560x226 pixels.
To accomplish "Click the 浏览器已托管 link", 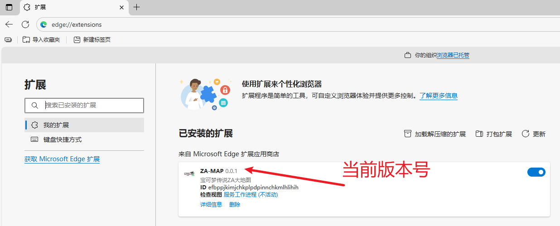I will point(453,55).
